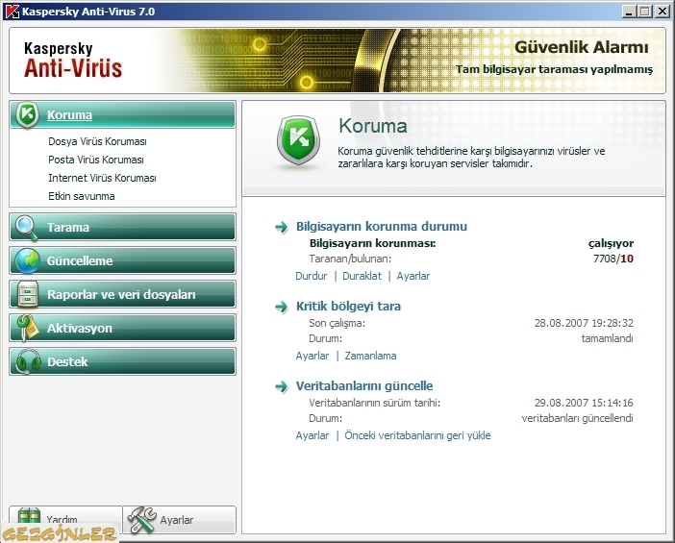Click the Zamanlama link
Screen dimensions: 675x543
pos(370,356)
